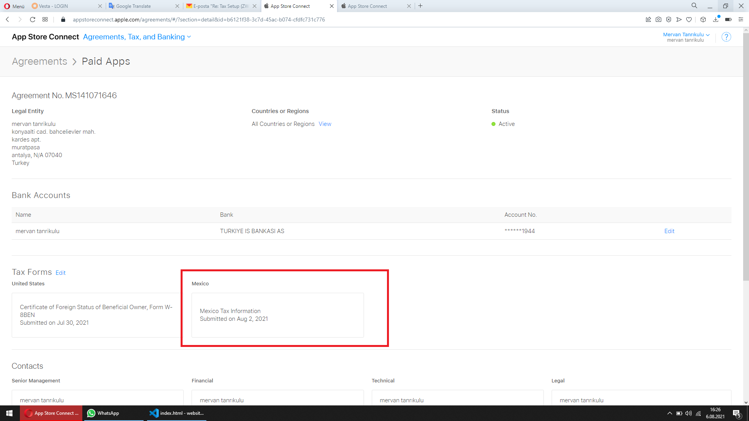Click account number ******1944
Image resolution: width=749 pixels, height=421 pixels.
(520, 231)
